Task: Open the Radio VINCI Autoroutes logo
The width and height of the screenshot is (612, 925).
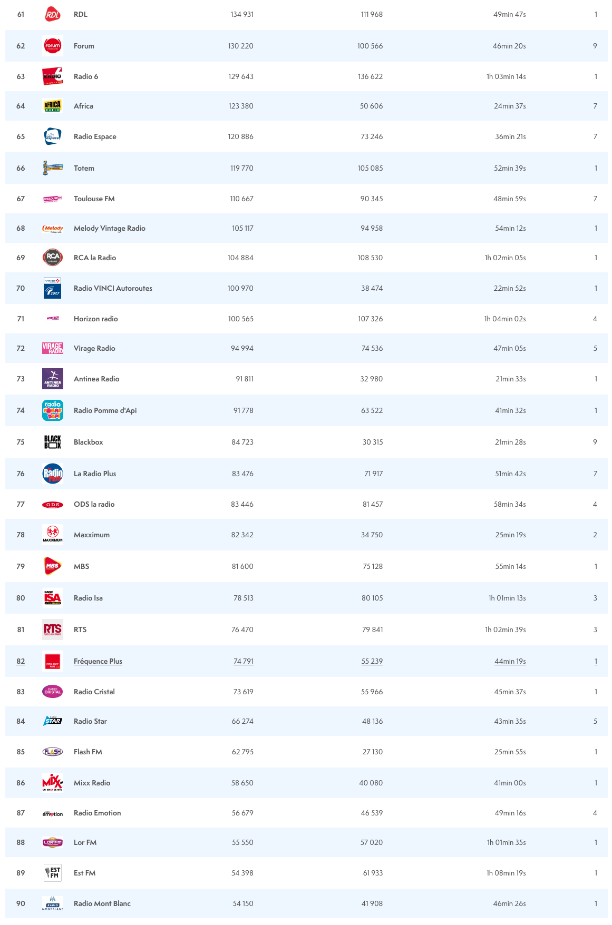Action: (53, 288)
